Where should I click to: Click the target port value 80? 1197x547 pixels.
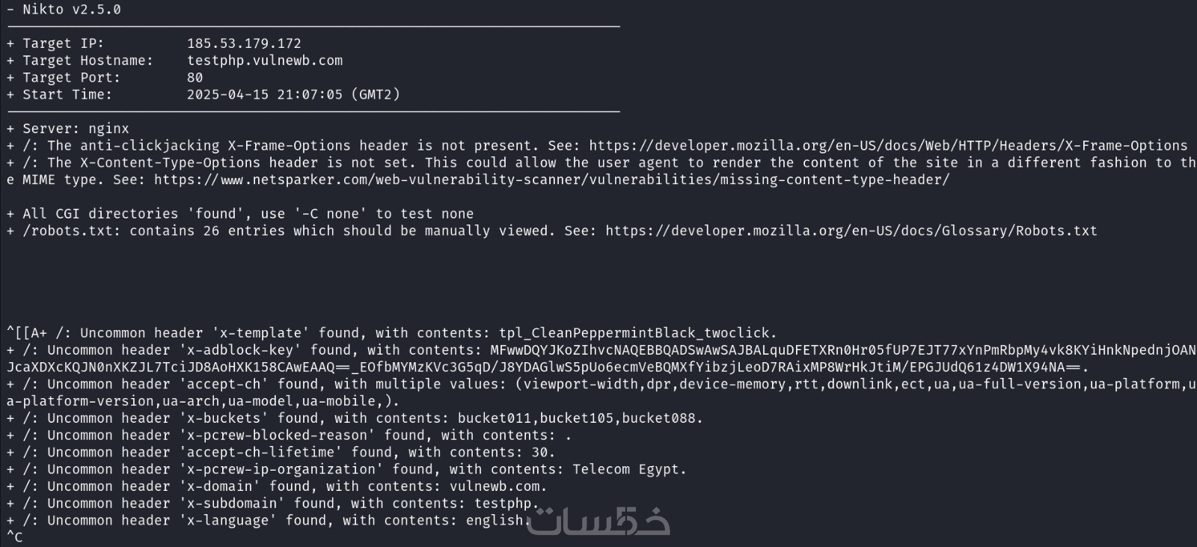[195, 78]
